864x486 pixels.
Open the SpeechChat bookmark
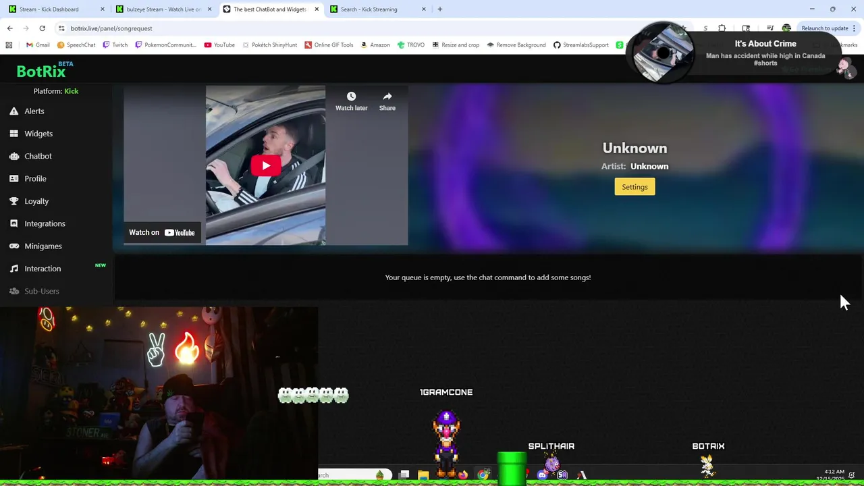click(76, 45)
